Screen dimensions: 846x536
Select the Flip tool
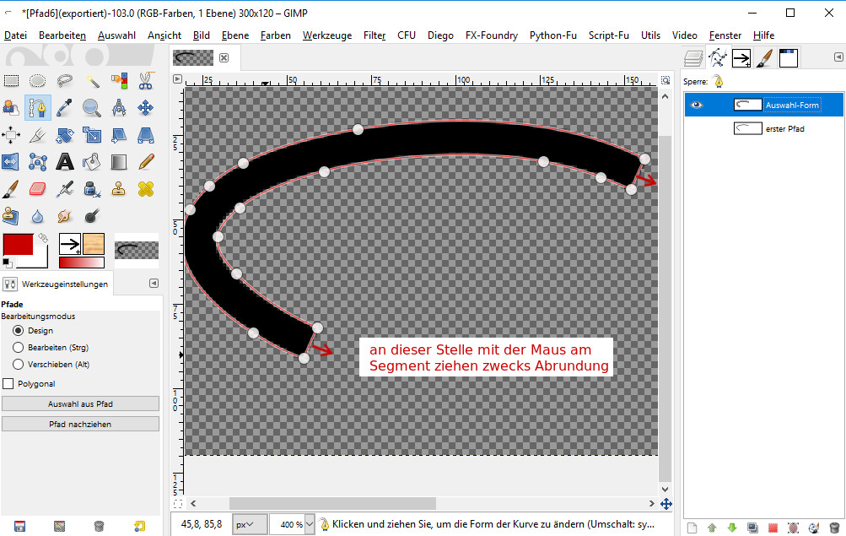[11, 162]
